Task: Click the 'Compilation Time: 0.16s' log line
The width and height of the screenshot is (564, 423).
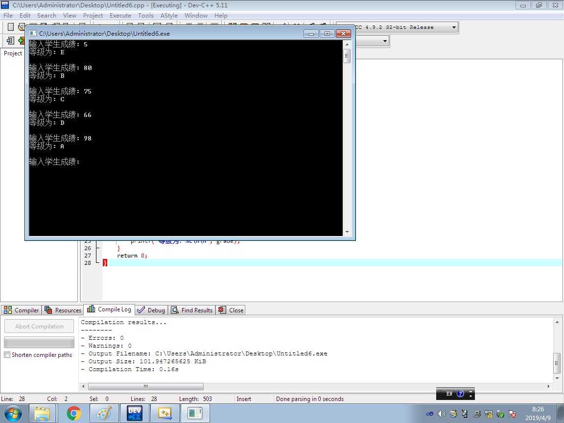Action: pos(130,369)
